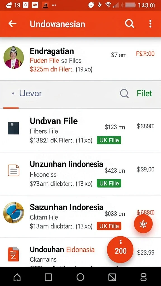Tap the Home icon in the navigation bar
This screenshot has width=161, height=286.
[17, 277]
